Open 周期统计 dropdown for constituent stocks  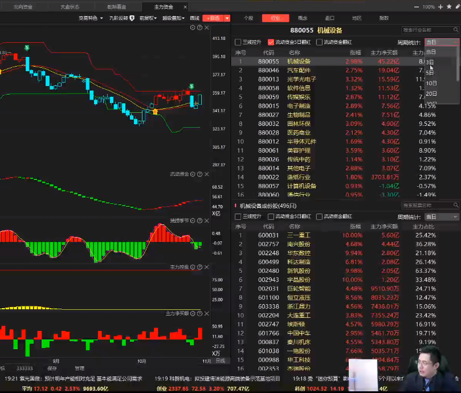point(442,216)
